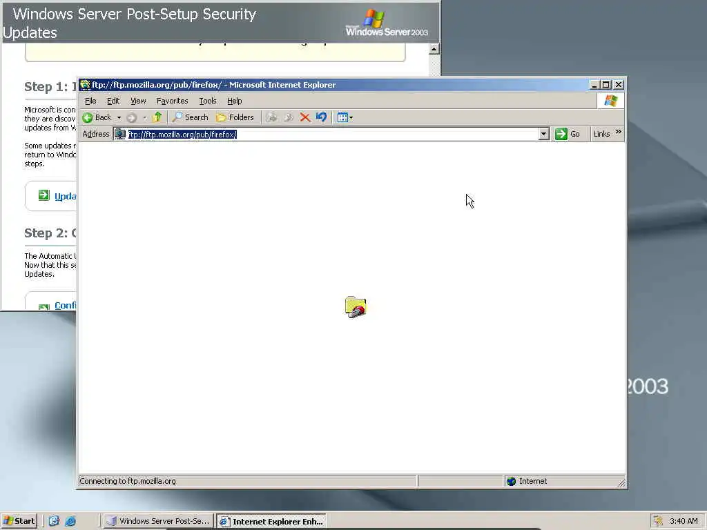Viewport: 707px width, 530px height.
Task: Open the Help menu
Action: (x=235, y=101)
